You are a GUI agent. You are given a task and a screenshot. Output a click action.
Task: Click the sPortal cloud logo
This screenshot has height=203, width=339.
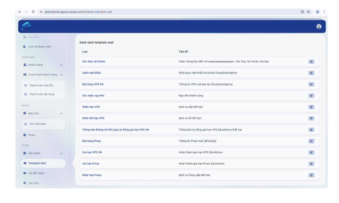[x=26, y=26]
